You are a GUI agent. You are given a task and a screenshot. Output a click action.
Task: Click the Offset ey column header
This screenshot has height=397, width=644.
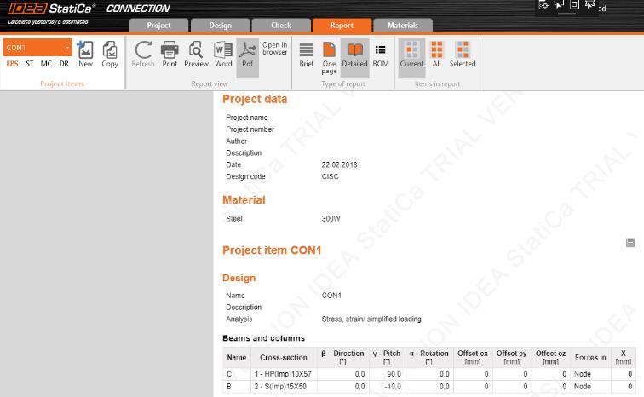click(x=511, y=357)
